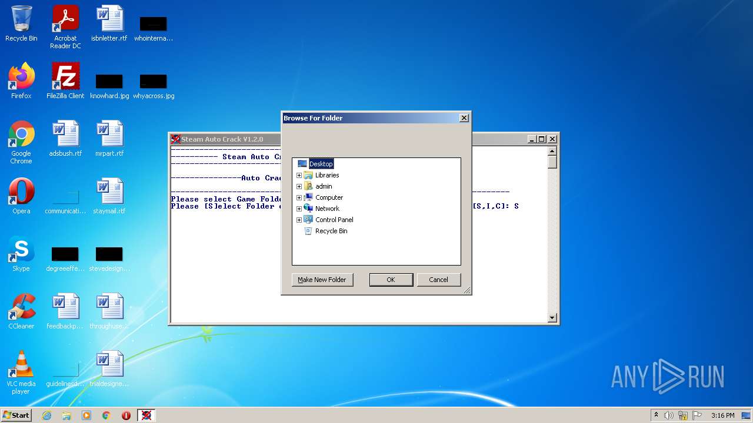Viewport: 753px width, 423px height.
Task: Select Control Panel in folder tree
Action: coord(334,220)
